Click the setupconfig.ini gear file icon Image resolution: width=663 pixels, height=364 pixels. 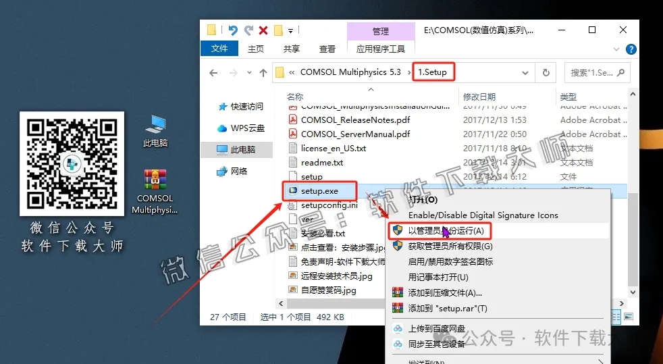pyautogui.click(x=292, y=205)
